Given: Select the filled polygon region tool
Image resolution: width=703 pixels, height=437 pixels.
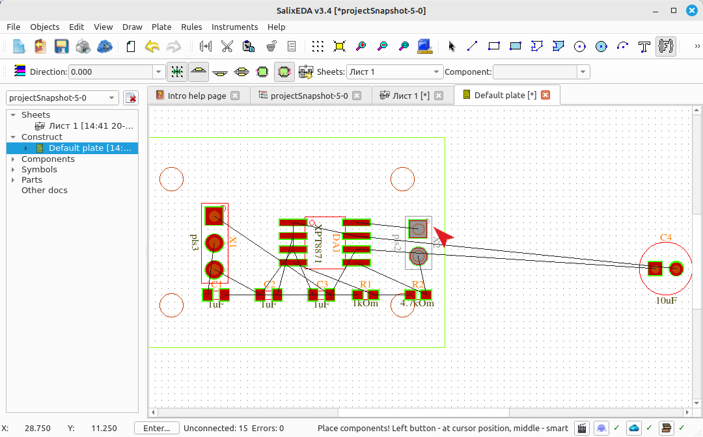Looking at the screenshot, I should 558,46.
